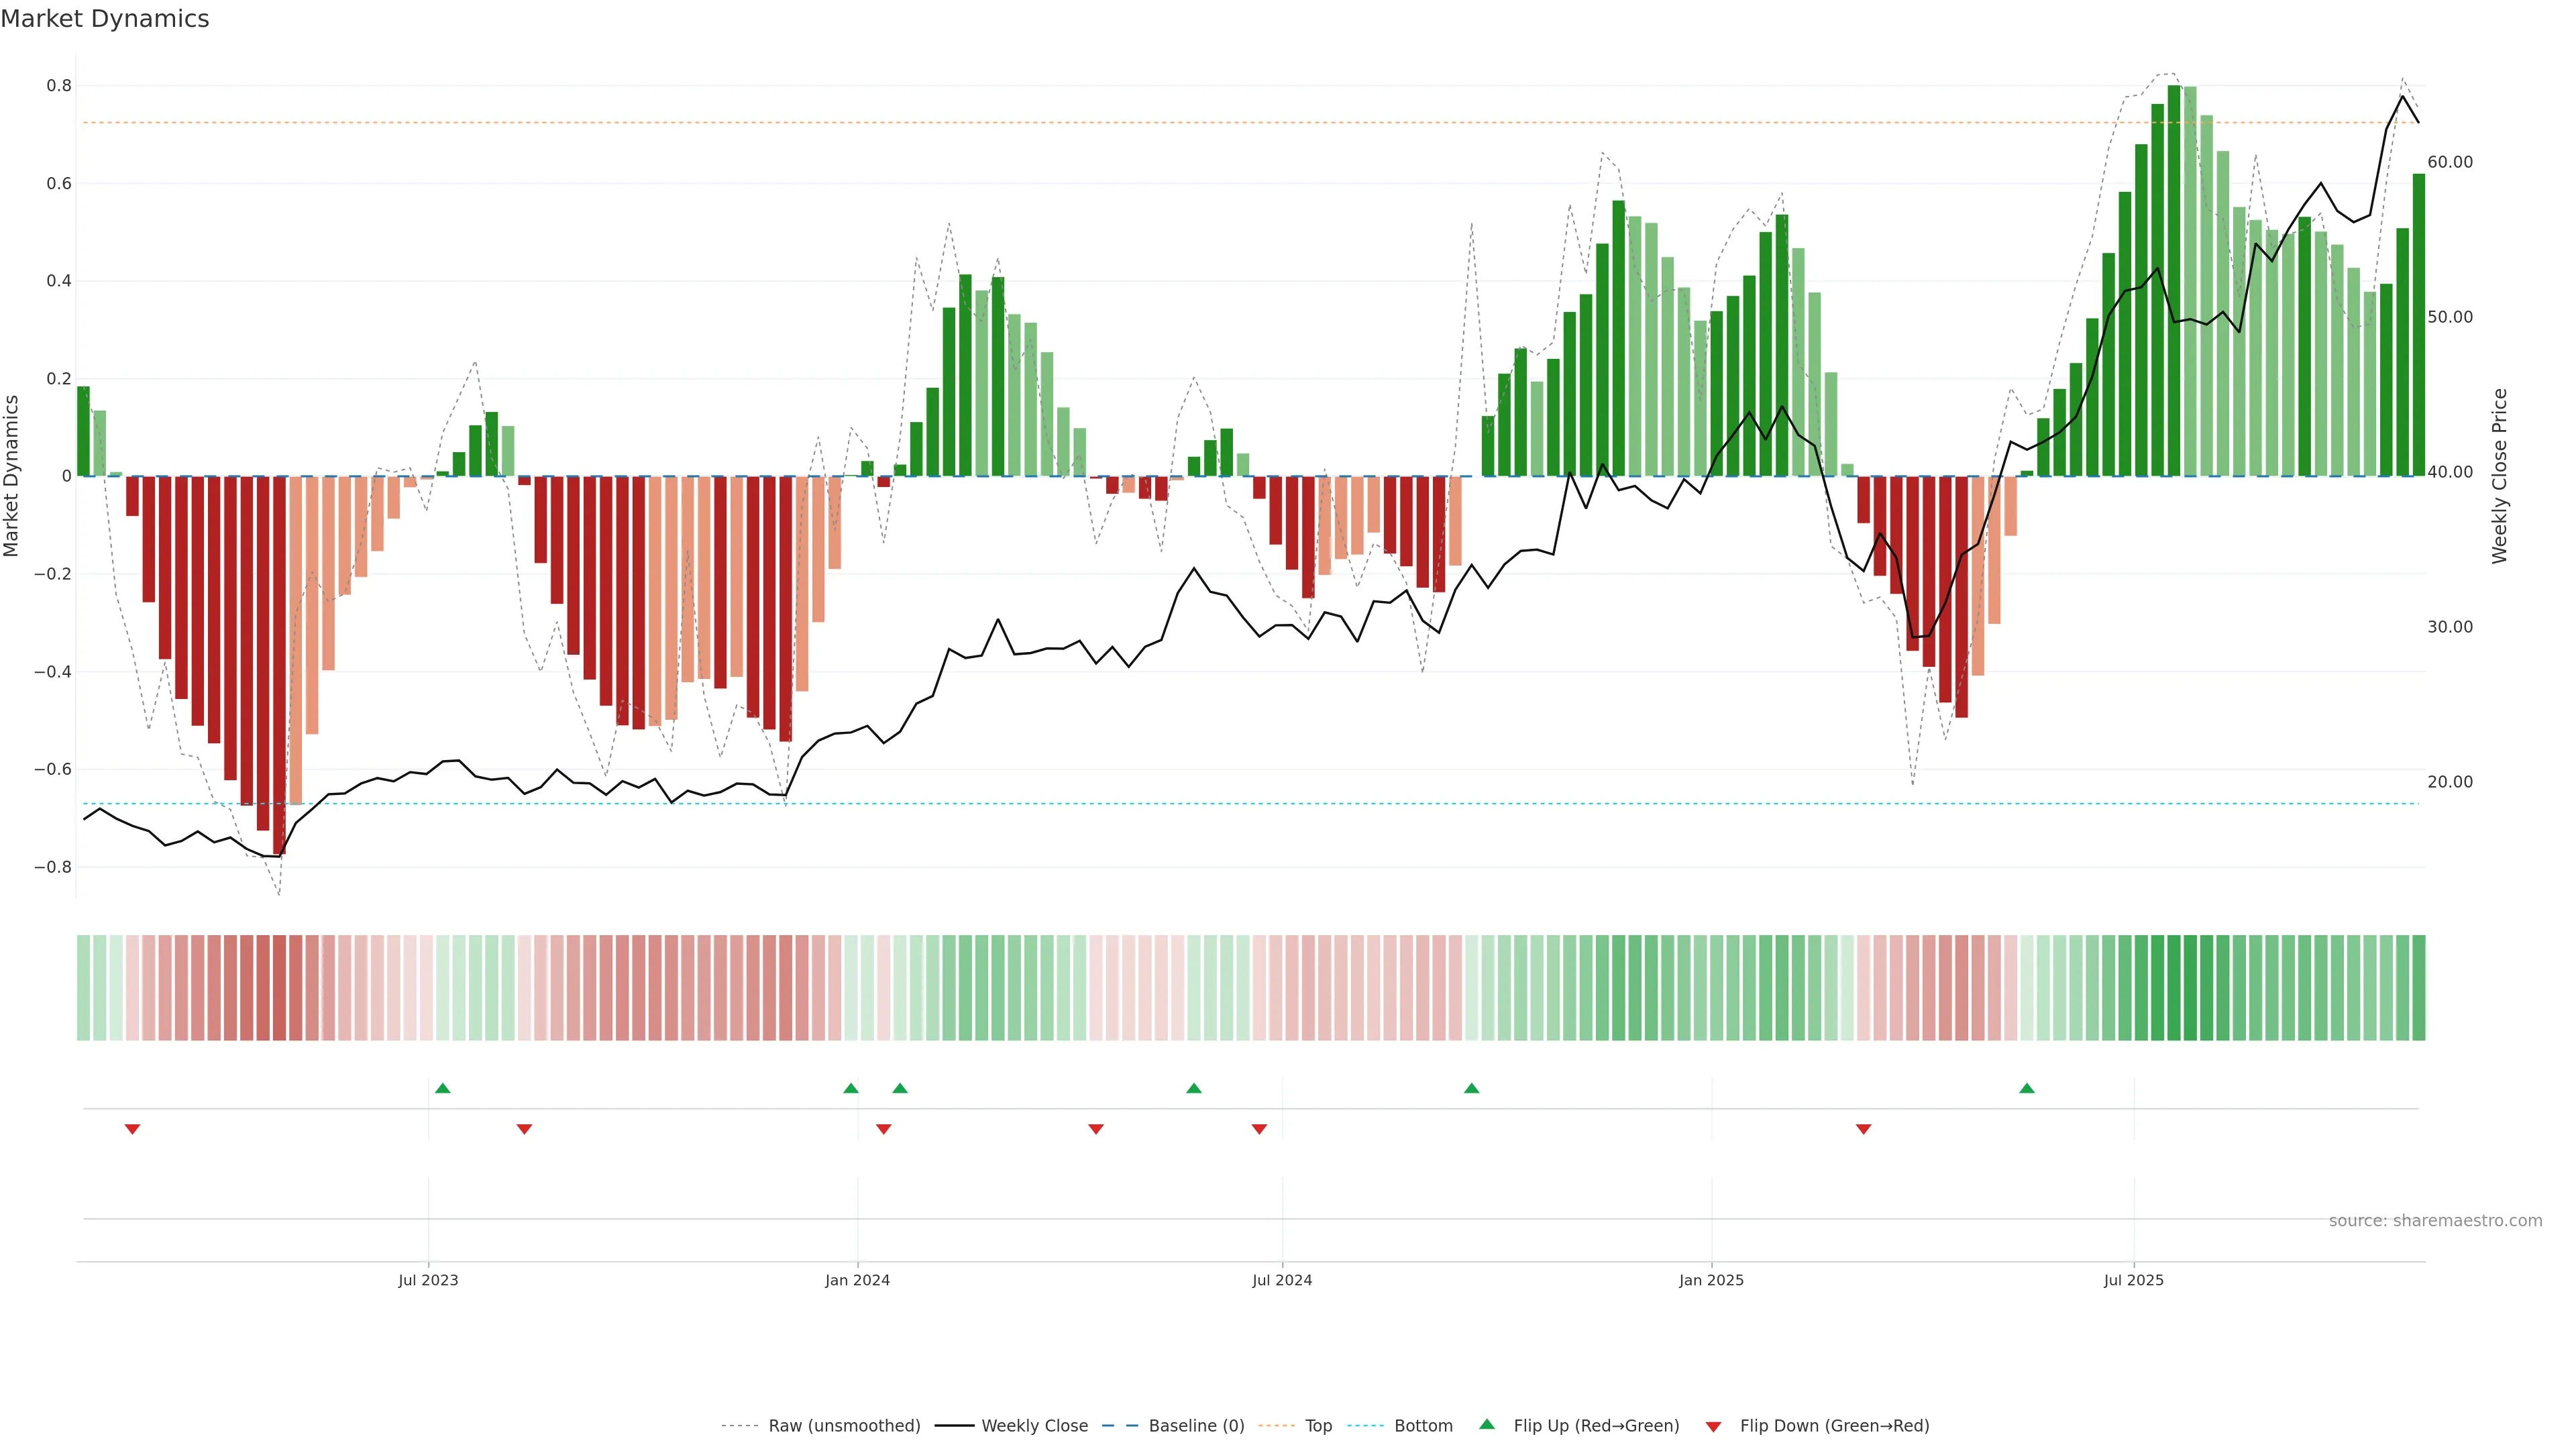
Task: Click the last green flip-up triangle before Jul 2025
Action: click(2027, 1088)
